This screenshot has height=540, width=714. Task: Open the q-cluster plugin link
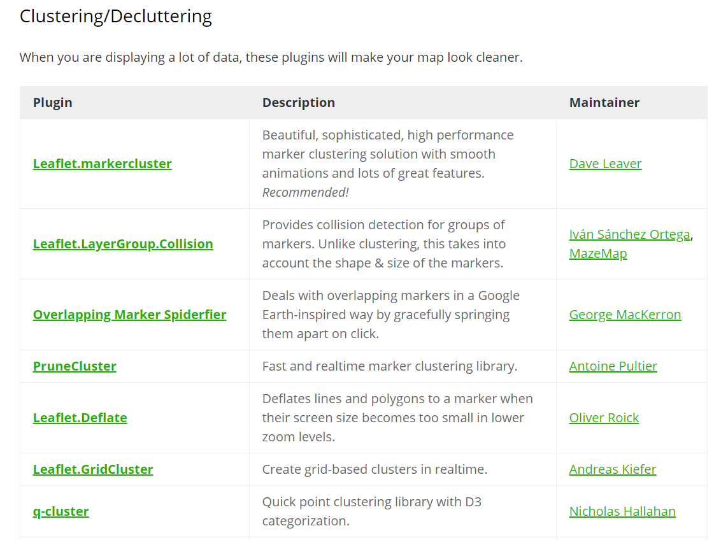pos(61,511)
